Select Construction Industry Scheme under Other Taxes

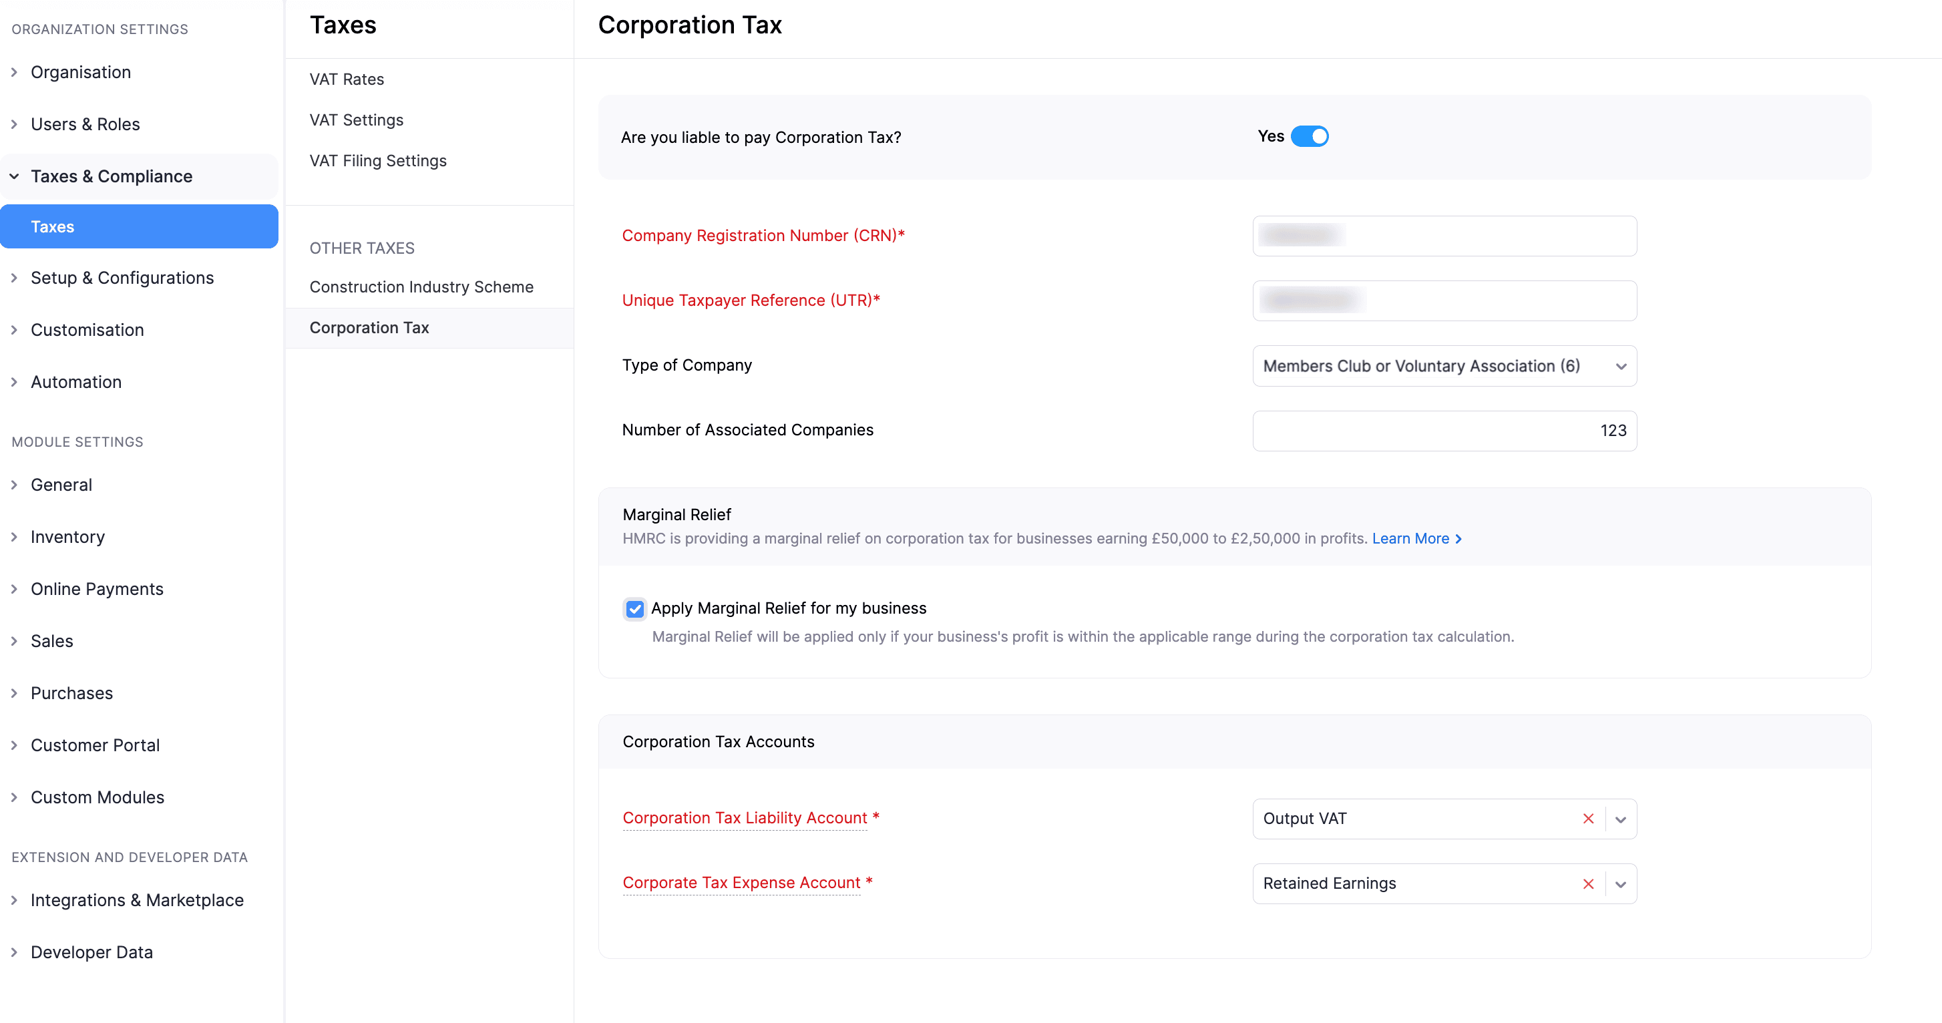(x=421, y=286)
